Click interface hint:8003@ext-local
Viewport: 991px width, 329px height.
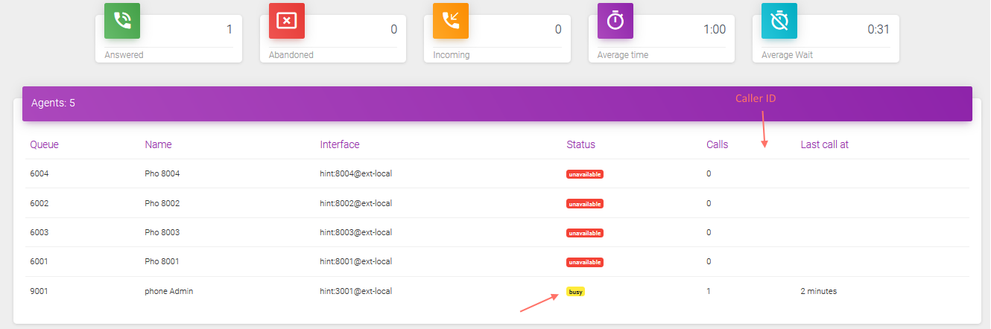pyautogui.click(x=356, y=232)
